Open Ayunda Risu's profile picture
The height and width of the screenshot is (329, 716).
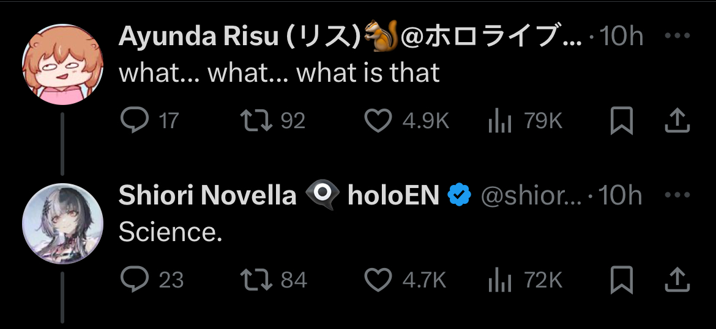click(x=63, y=65)
